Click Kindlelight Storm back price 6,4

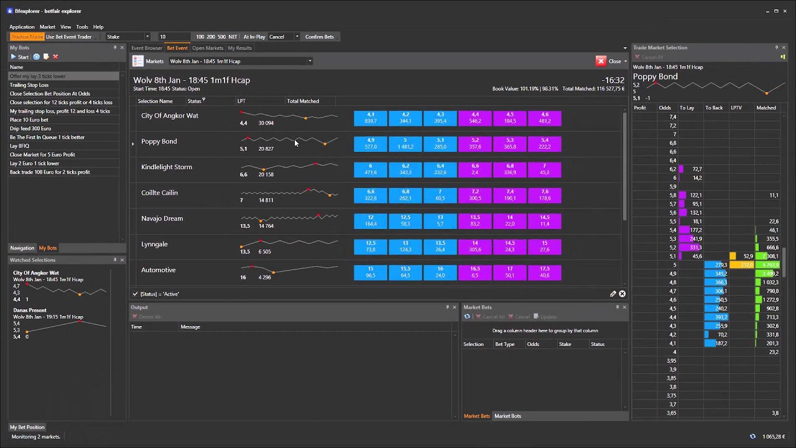click(440, 170)
